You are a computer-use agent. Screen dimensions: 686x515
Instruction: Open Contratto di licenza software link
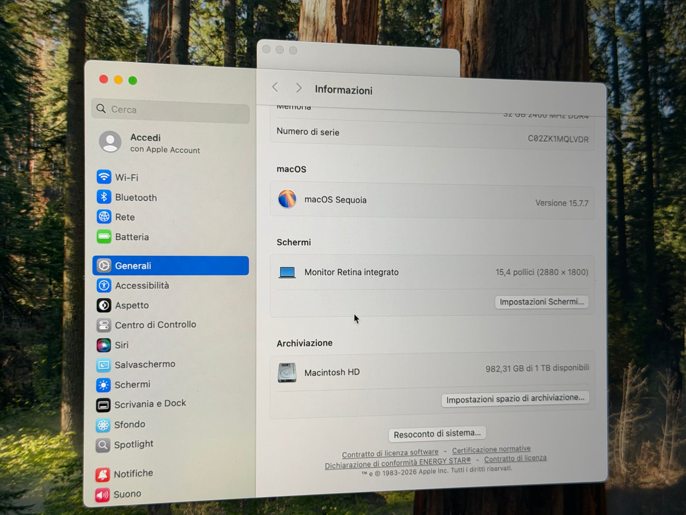[x=390, y=453]
